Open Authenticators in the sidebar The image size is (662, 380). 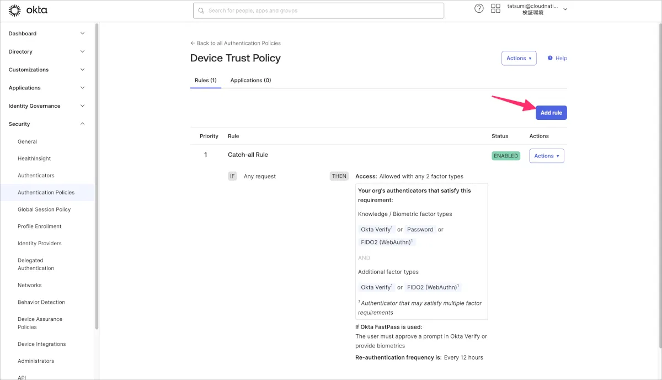click(x=36, y=176)
